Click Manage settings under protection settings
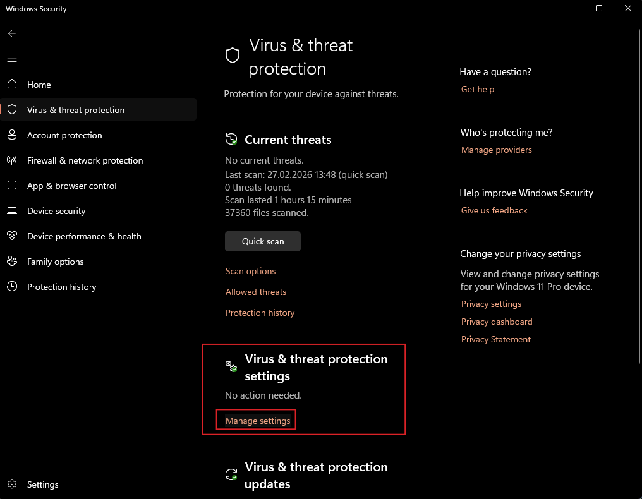The width and height of the screenshot is (642, 499). [x=258, y=421]
